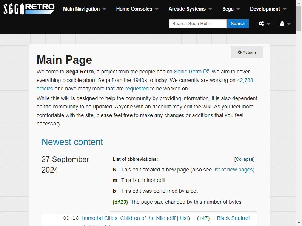Click the 27 September 2024 date text
The width and height of the screenshot is (302, 226).
pos(65,165)
